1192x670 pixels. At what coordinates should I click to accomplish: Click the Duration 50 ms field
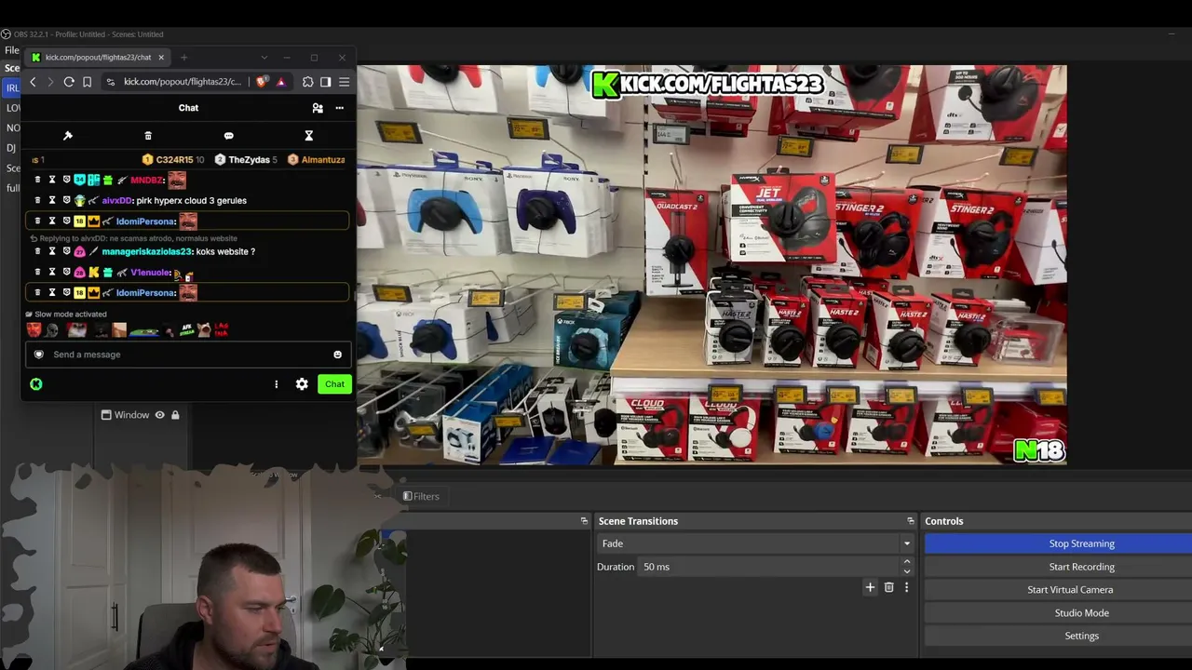(768, 567)
